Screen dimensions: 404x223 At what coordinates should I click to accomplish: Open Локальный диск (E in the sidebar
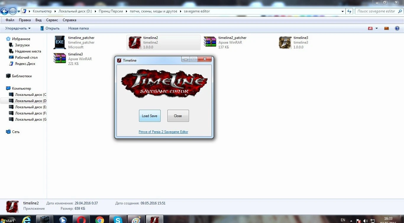tap(28, 107)
